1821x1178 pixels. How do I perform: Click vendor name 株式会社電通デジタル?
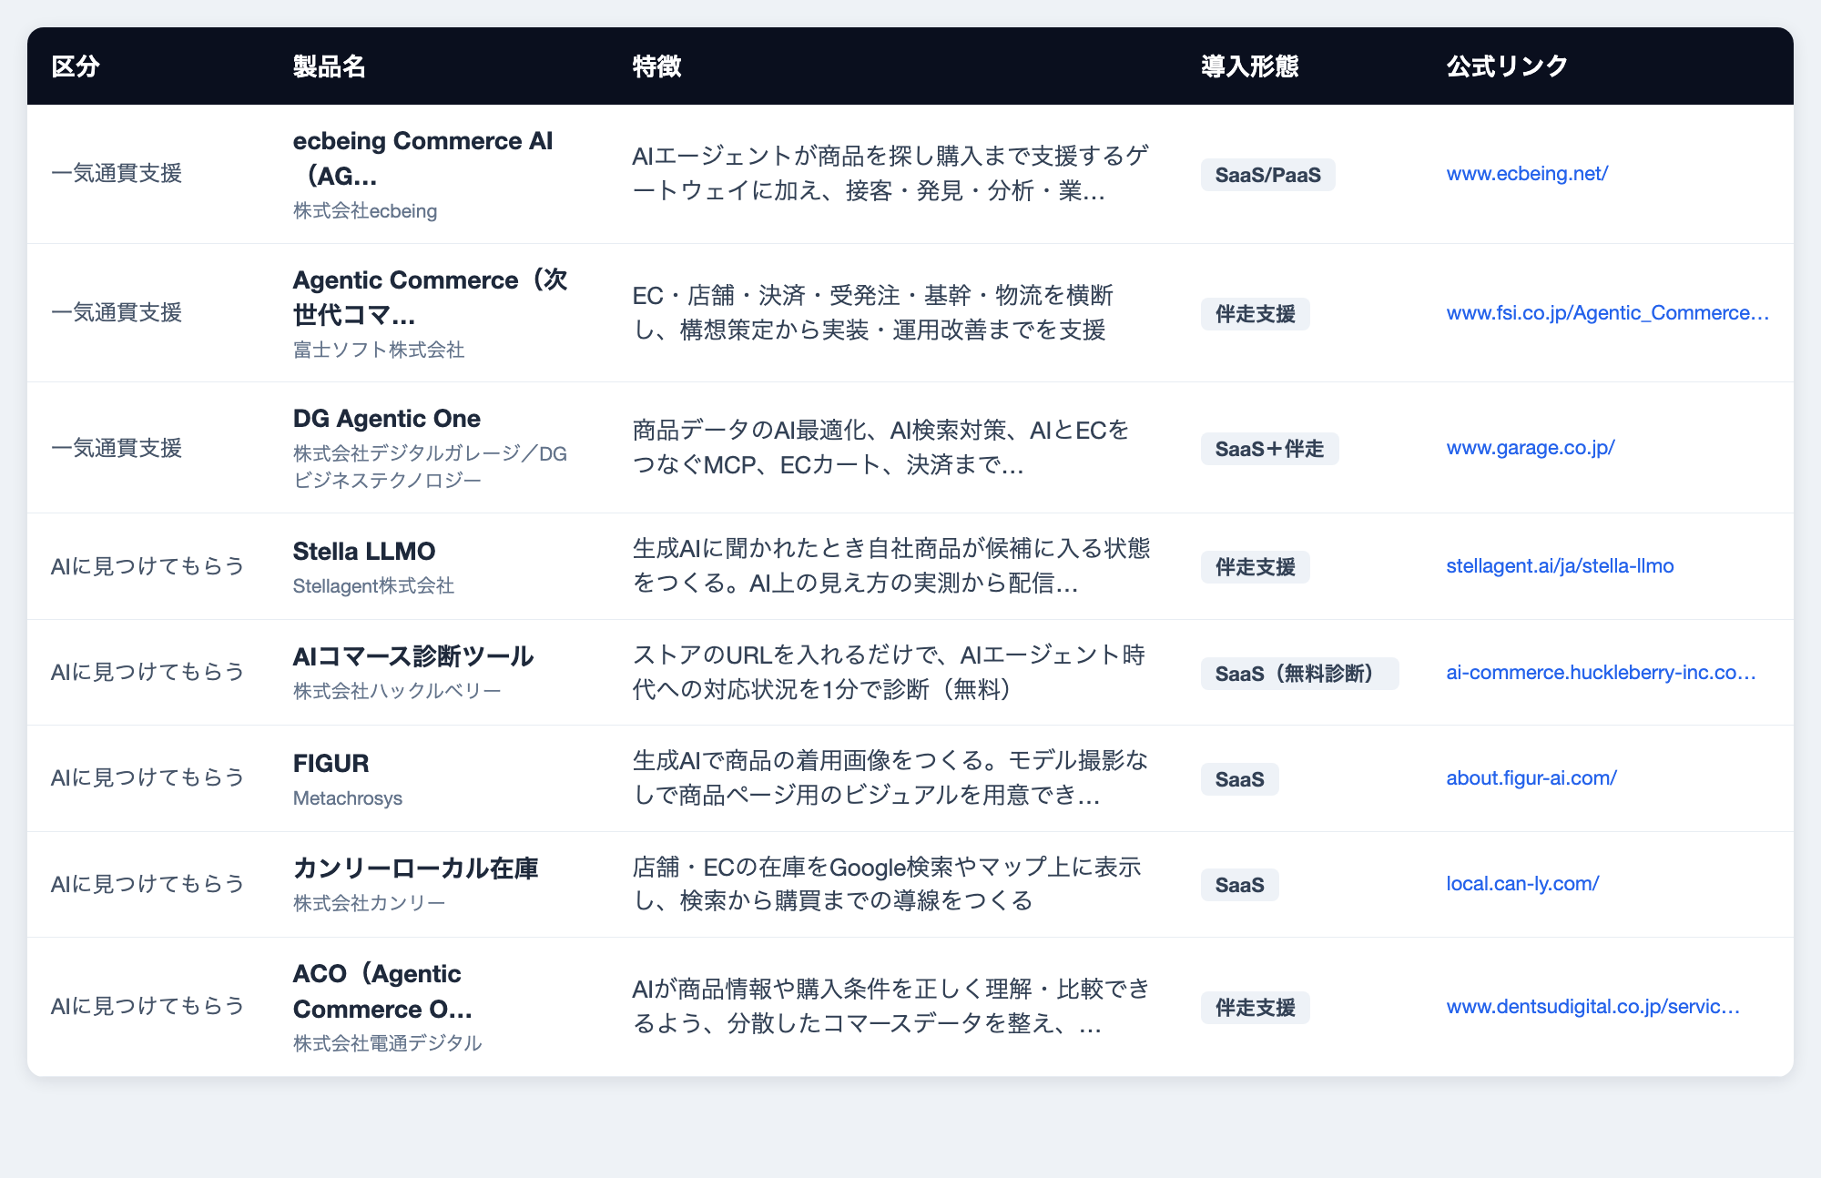[387, 1043]
